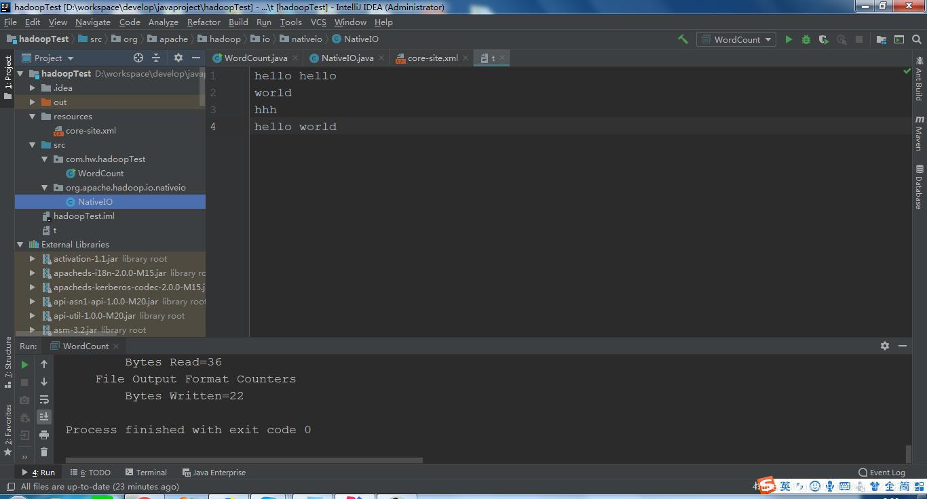Run WordCount with Coverage icon
927x499 pixels.
[824, 39]
